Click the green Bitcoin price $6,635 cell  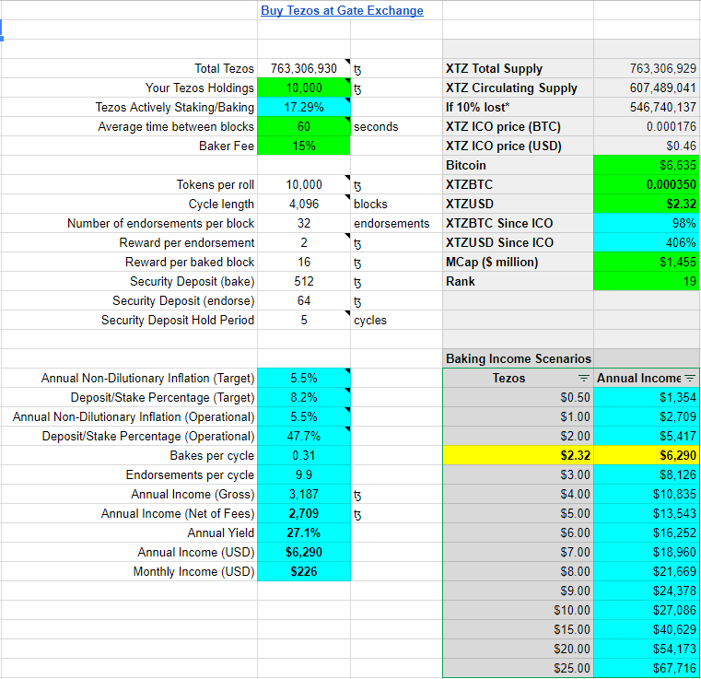647,165
